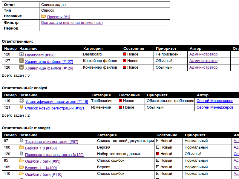Viewport: 239px width, 179px height.
Task: Click the gear icon in row 119
Action: [x=22, y=101]
